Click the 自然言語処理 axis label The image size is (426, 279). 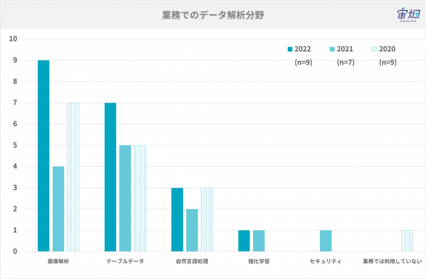pos(192,261)
